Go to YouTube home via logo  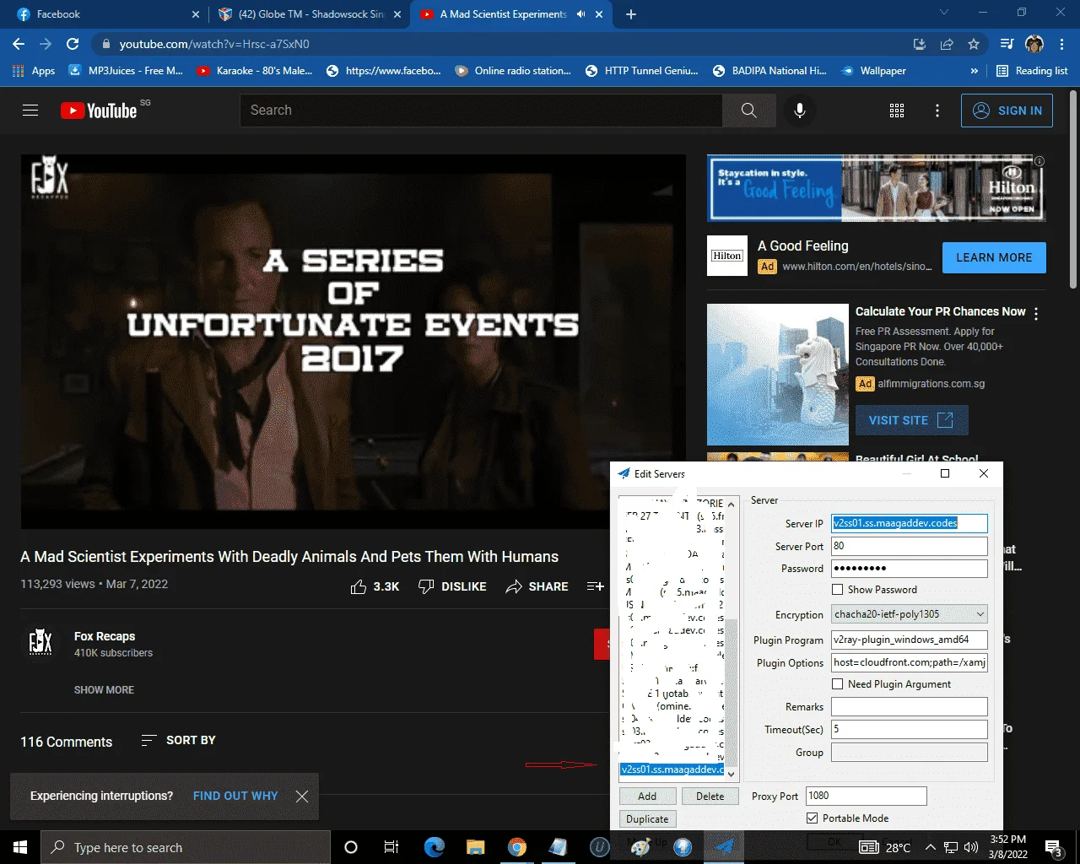(x=99, y=111)
